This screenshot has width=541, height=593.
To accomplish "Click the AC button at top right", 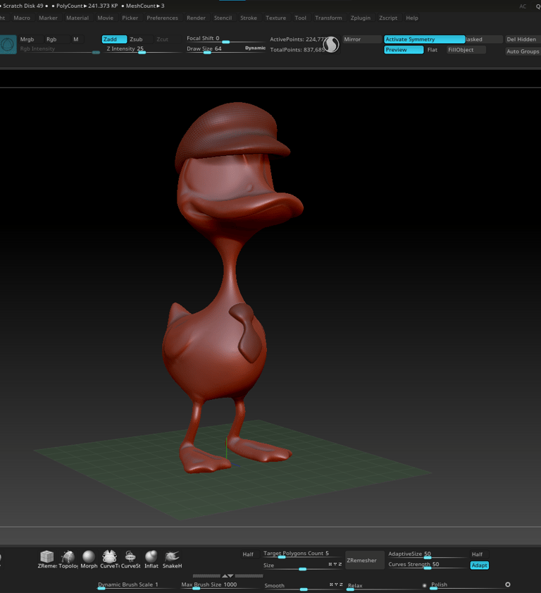I will (x=523, y=6).
